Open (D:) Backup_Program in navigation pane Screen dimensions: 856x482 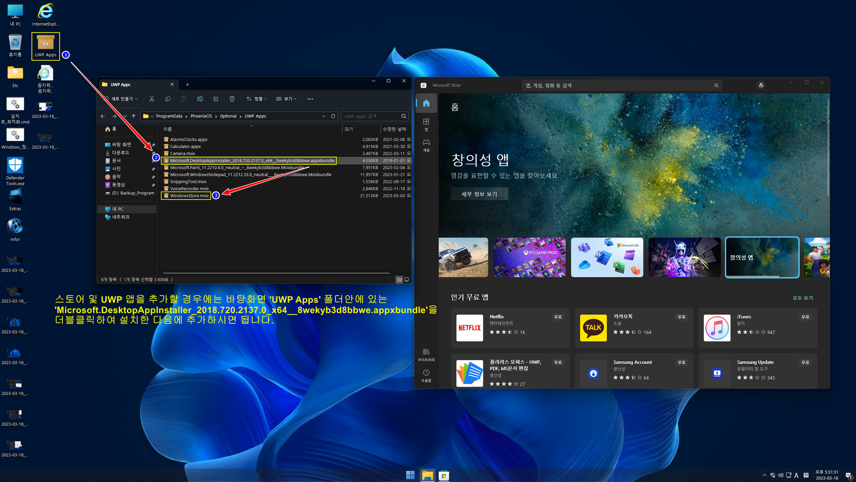coord(130,193)
